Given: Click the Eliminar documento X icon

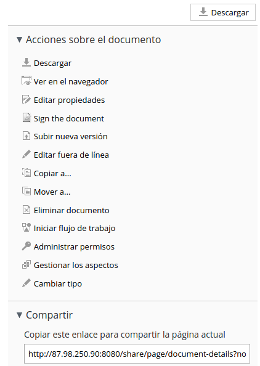Looking at the screenshot, I should click(26, 209).
